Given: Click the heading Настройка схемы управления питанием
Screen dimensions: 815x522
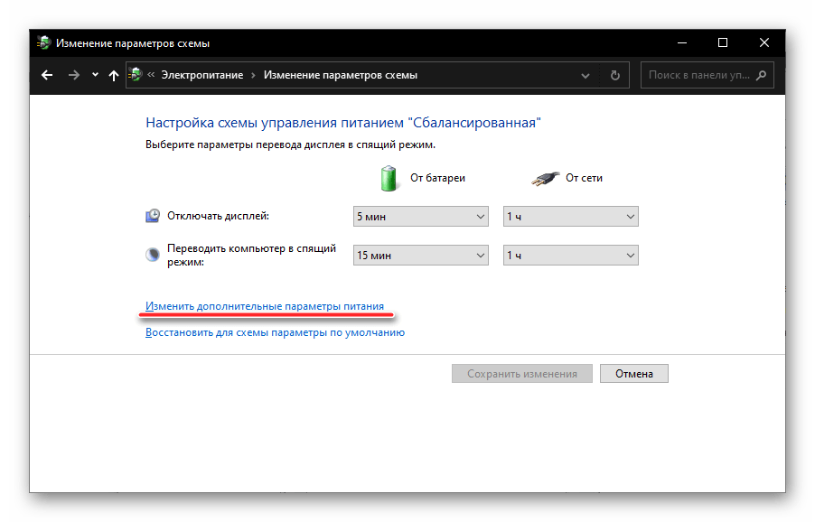Looking at the screenshot, I should 343,123.
